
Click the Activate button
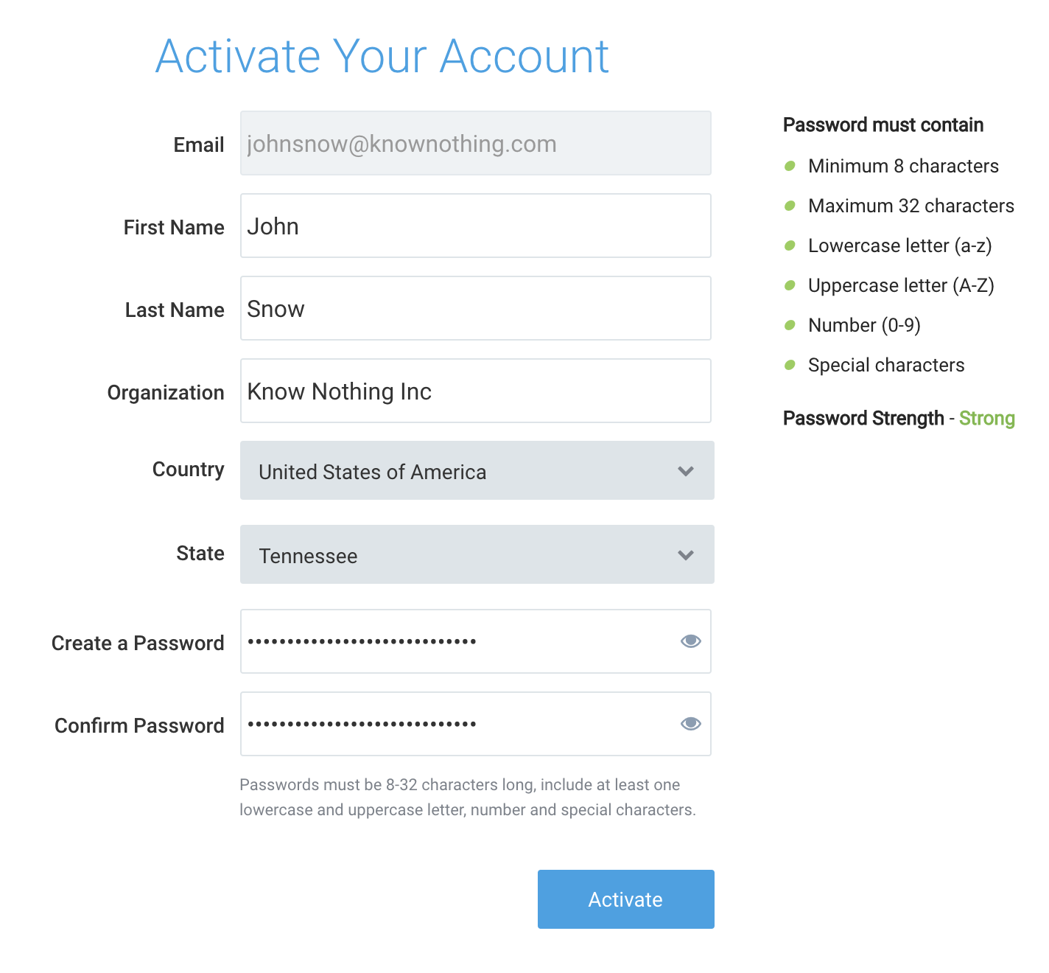tap(626, 899)
